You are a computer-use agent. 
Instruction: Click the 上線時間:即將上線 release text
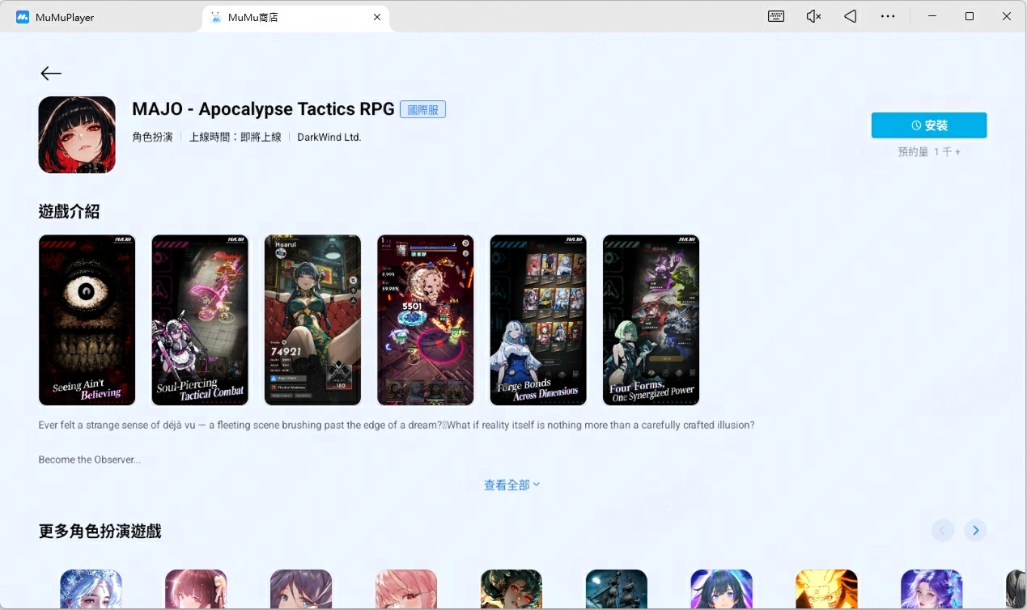coord(236,138)
